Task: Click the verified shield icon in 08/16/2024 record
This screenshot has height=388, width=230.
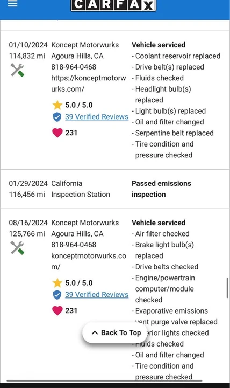Action: coord(57,295)
